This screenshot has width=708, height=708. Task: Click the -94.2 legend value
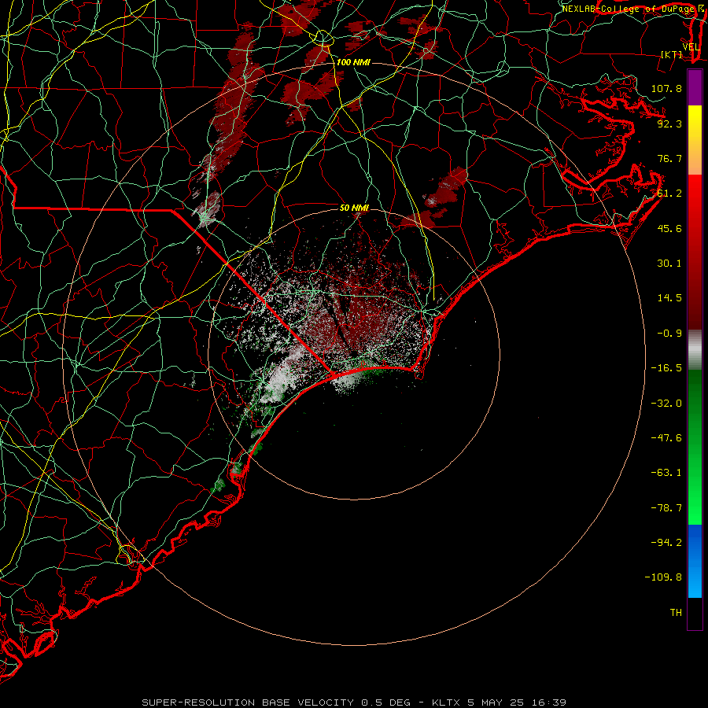[666, 542]
